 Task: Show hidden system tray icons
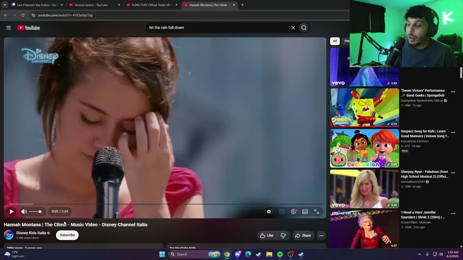tap(420, 254)
